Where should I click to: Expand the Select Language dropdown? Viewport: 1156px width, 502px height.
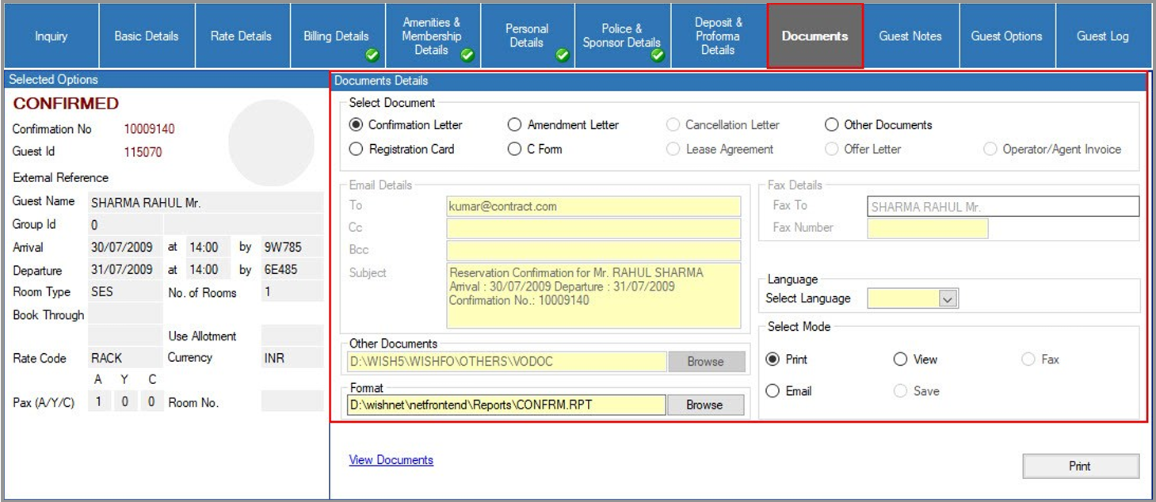click(948, 299)
